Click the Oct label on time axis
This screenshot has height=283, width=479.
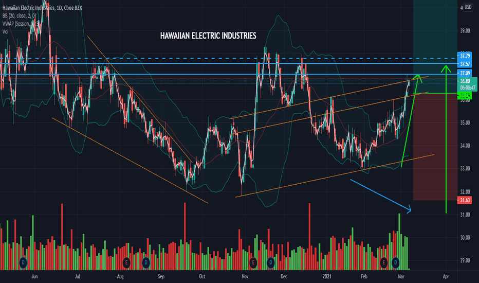202,277
